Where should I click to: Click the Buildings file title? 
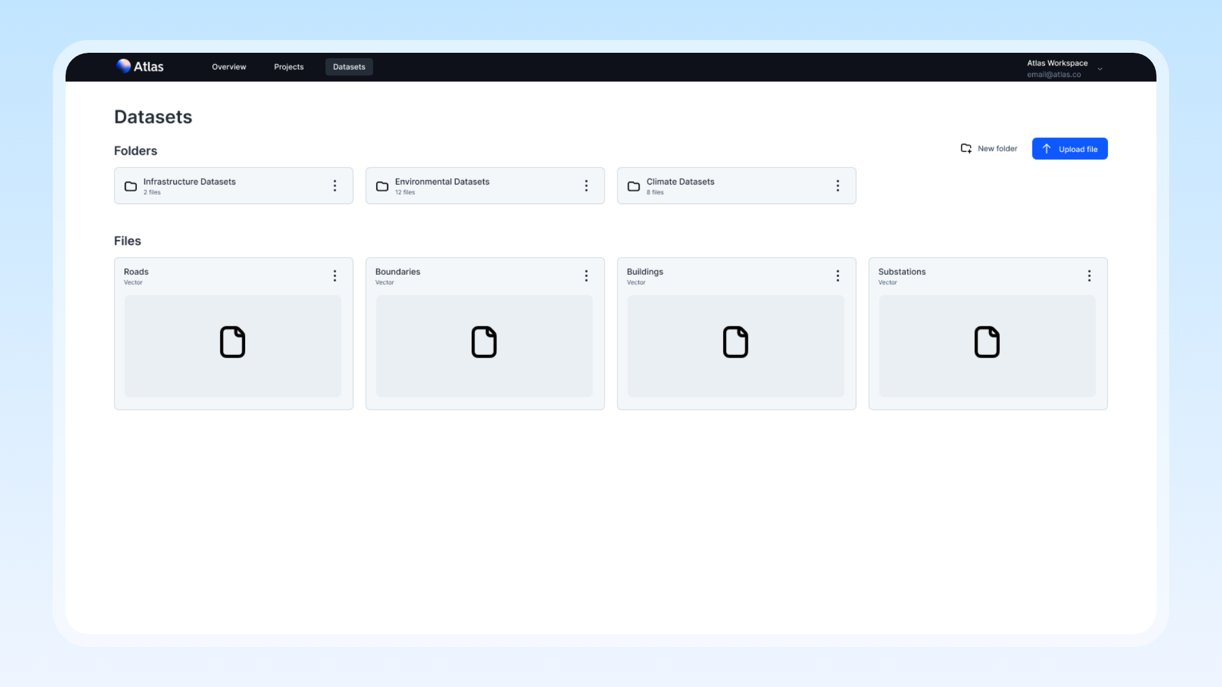pyautogui.click(x=645, y=272)
